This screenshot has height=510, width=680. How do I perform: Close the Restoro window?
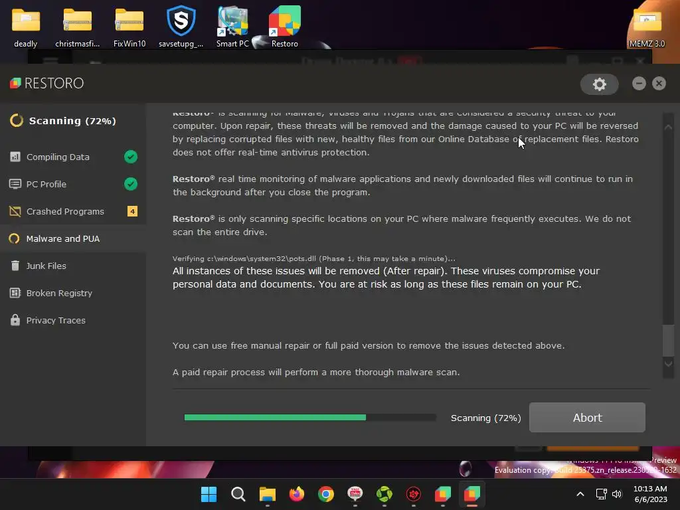[659, 83]
